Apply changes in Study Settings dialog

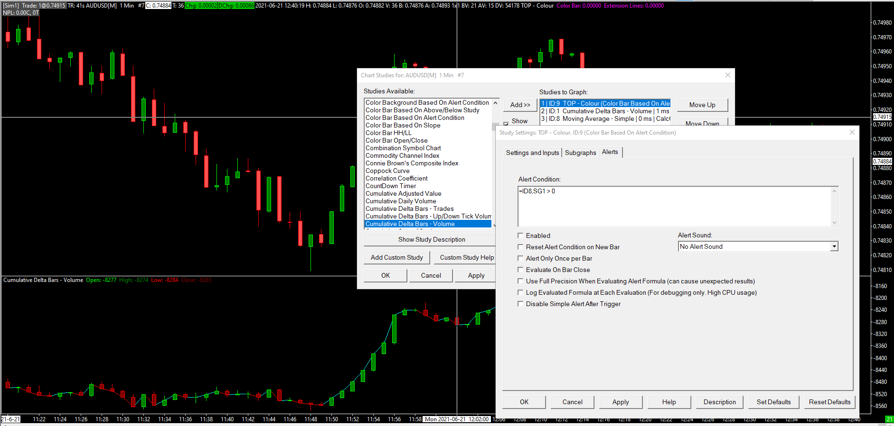click(621, 402)
